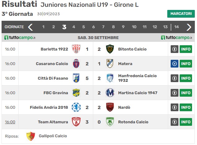Open INFO for FBC Gravina match
197x145 pixels.
point(186,93)
